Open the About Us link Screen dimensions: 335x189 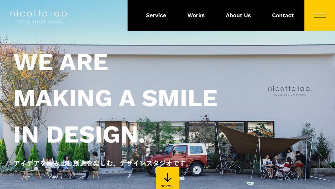coord(238,15)
